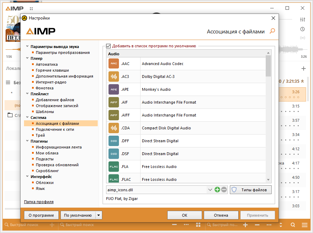Viewport: 313px width, 233px height.
Task: Add an icon library with green plus
Action: click(x=217, y=190)
